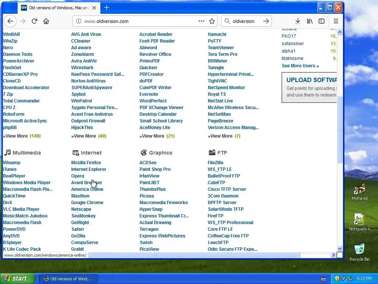Open MyPal 68 desktop shortcut
378x284 pixels.
coord(360,192)
